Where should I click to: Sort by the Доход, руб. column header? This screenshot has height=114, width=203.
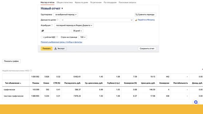[x=197, y=83]
